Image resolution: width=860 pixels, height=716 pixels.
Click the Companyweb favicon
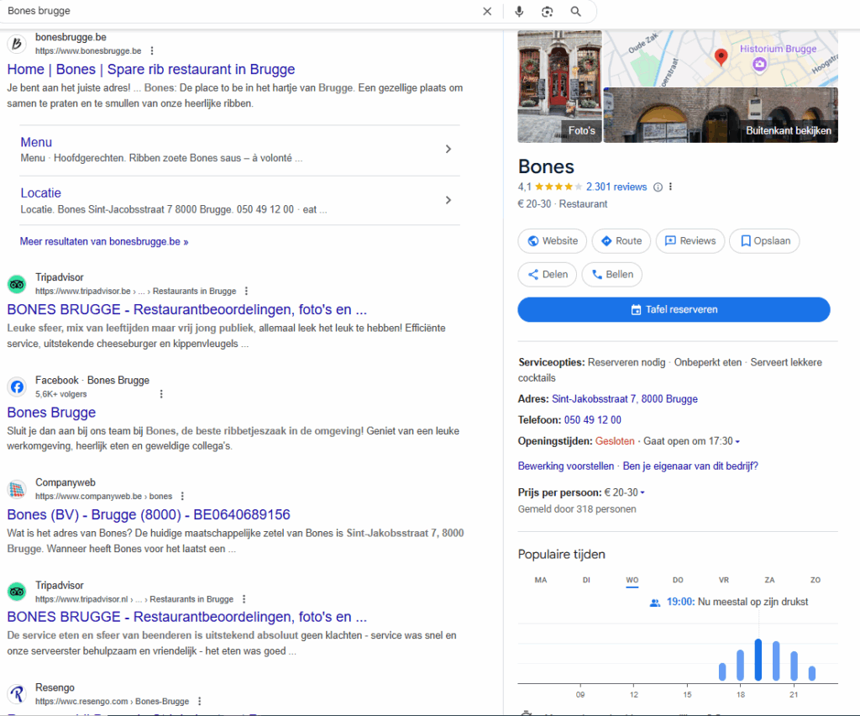click(x=17, y=489)
